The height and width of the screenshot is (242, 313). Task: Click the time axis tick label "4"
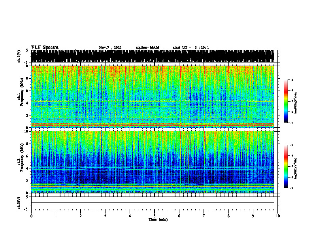coord(130,216)
